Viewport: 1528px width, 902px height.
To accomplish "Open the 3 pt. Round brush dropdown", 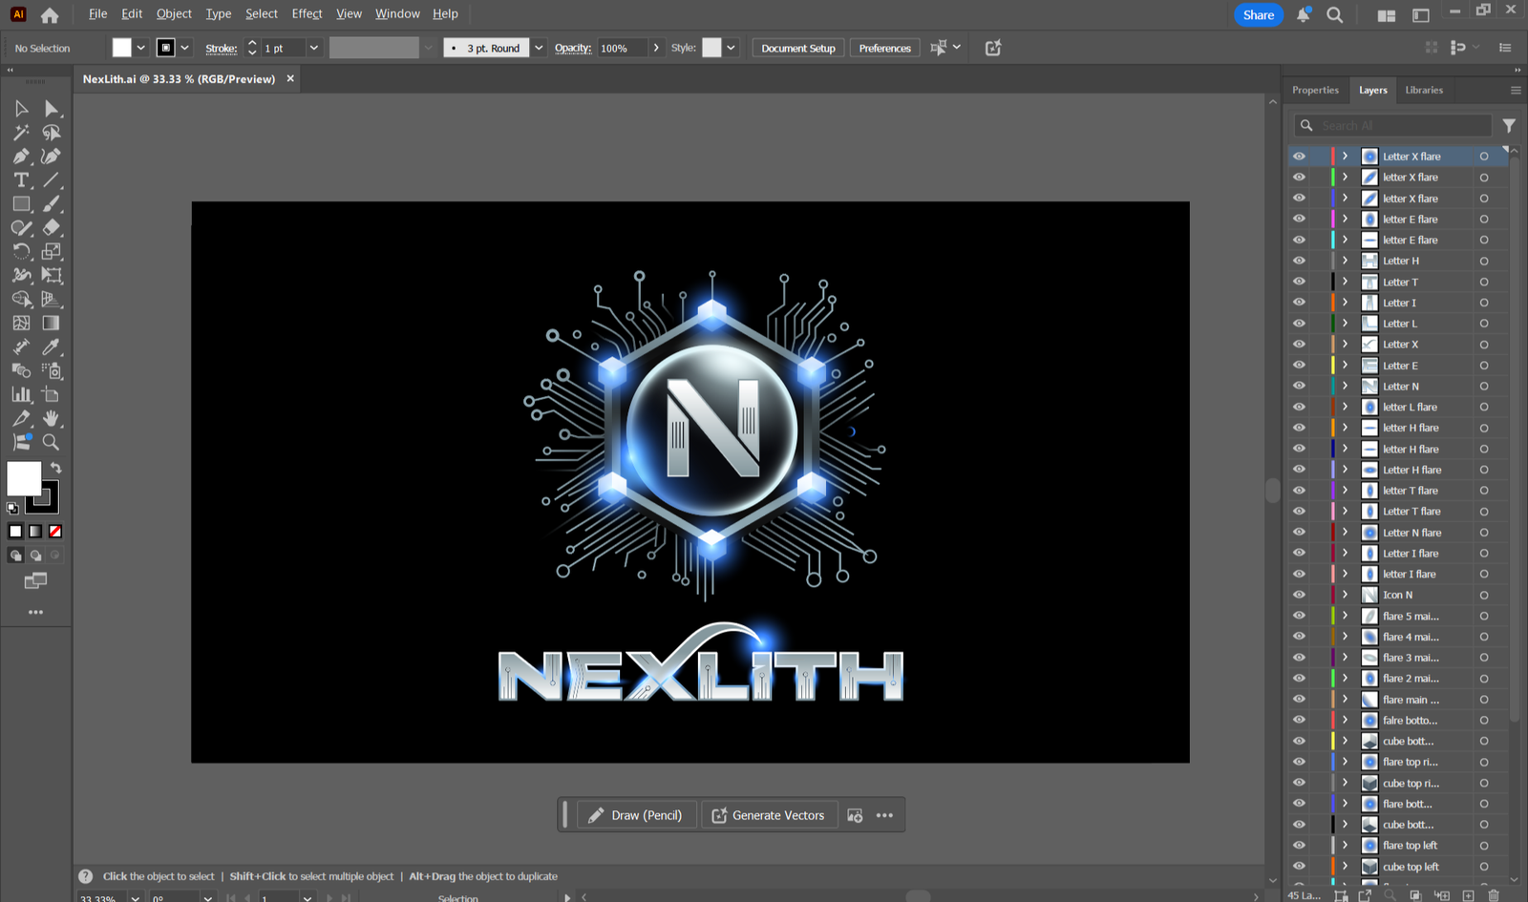I will (539, 48).
